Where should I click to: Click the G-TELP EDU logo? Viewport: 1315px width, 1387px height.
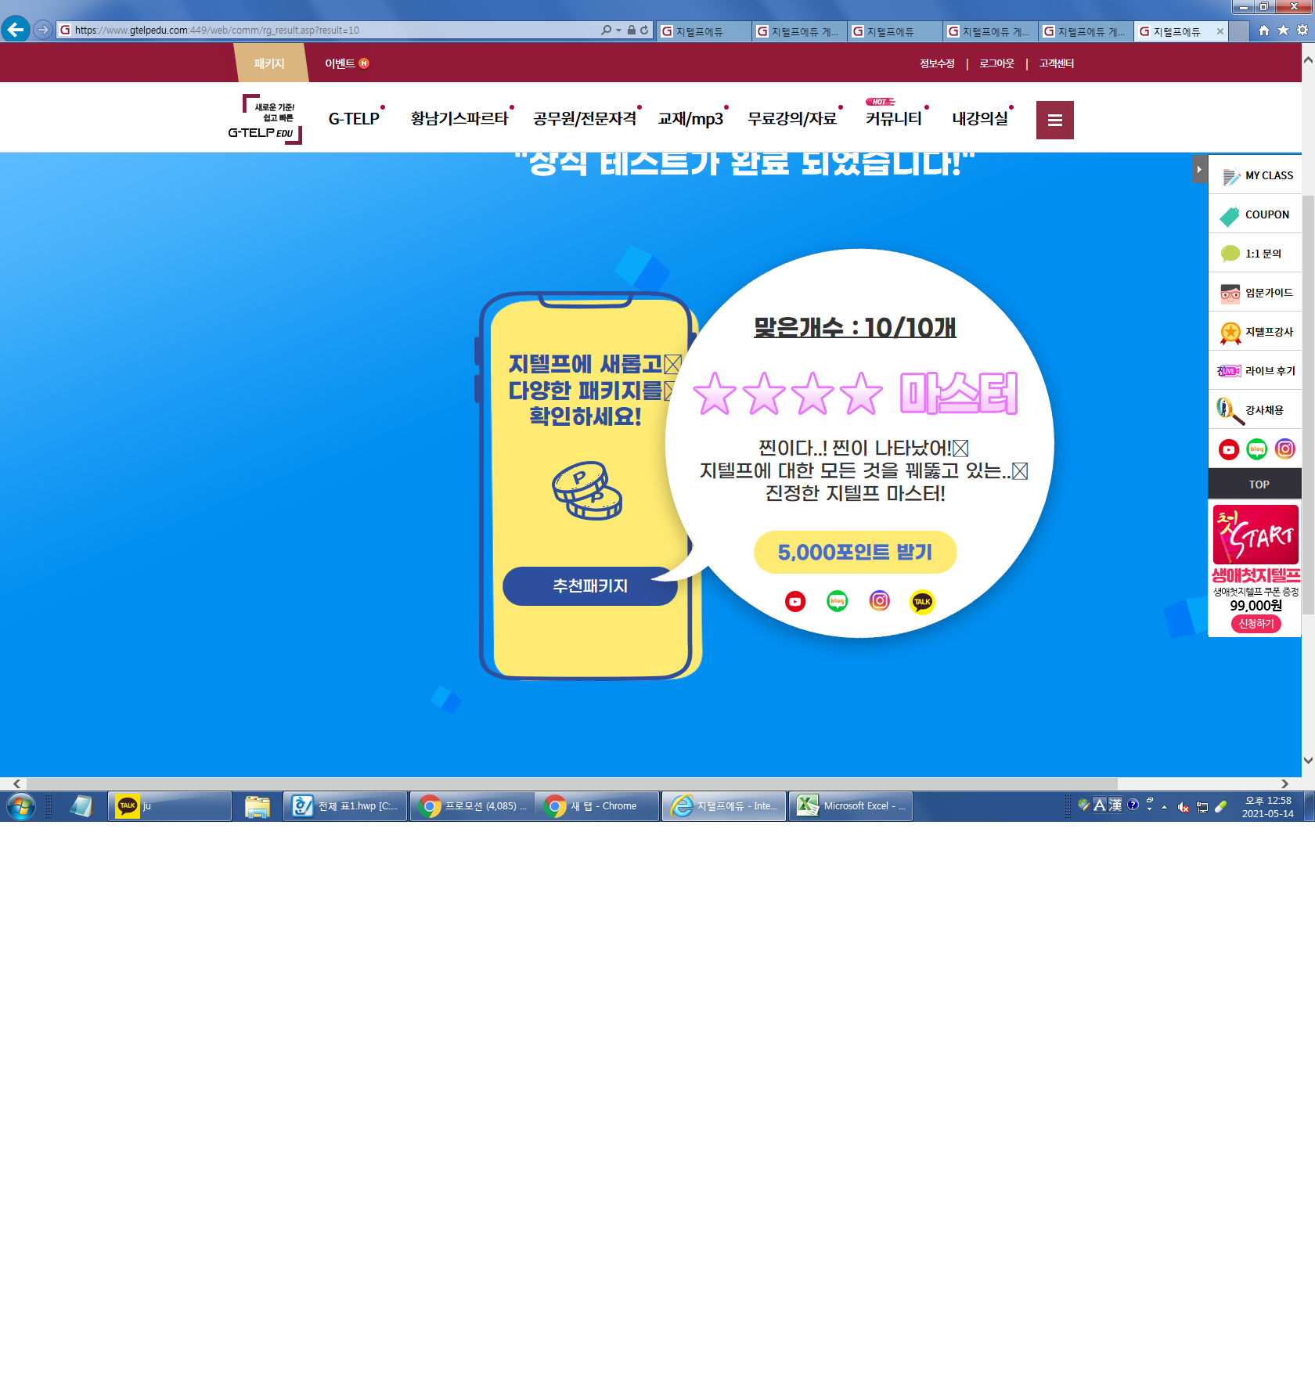point(265,120)
